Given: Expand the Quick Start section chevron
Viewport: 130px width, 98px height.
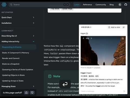Looking at the screenshot, I should coord(34,17).
